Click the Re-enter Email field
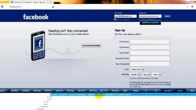196x110 pixels. tap(150, 58)
